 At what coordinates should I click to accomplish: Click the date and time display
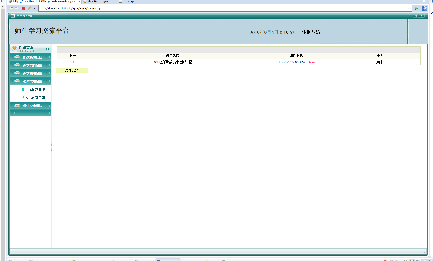click(x=272, y=33)
